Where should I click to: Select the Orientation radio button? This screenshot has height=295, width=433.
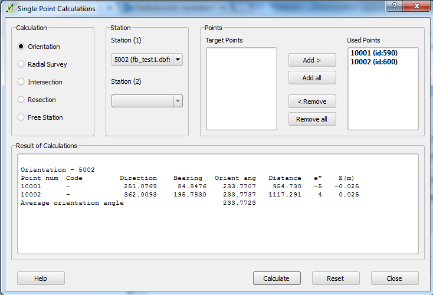coord(22,47)
